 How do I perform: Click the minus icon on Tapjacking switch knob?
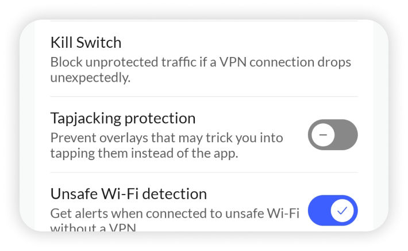click(323, 135)
